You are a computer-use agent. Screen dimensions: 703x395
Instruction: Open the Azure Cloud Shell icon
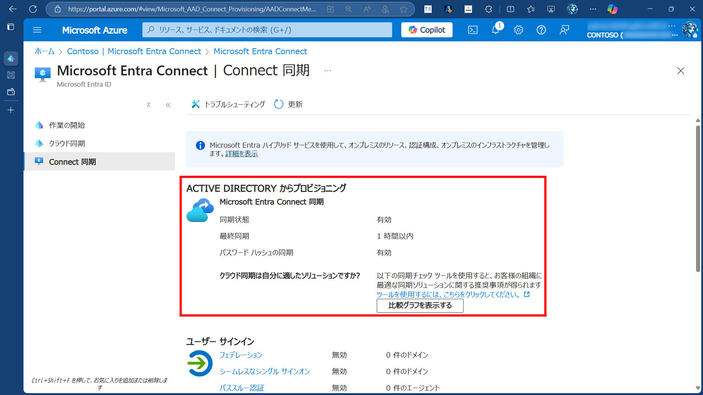click(473, 30)
